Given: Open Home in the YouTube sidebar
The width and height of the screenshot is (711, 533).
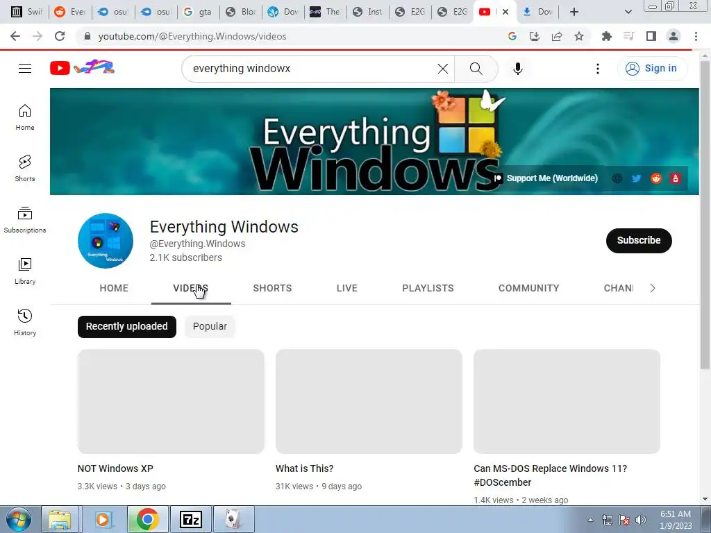Looking at the screenshot, I should 25,117.
